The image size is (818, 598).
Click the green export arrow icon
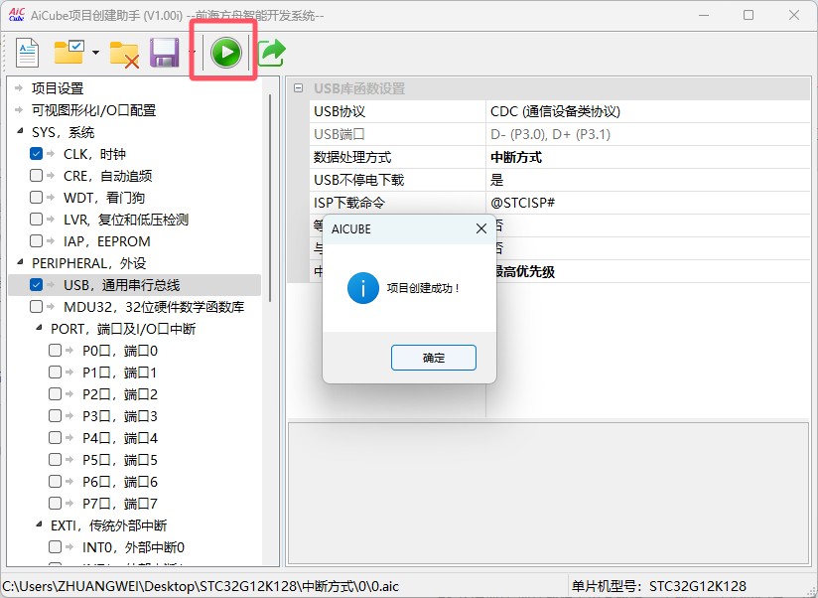272,53
